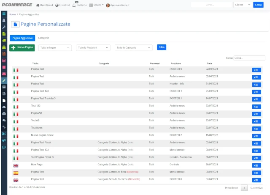
Task: Click 'Centrale' position cell
Action: 174,165
